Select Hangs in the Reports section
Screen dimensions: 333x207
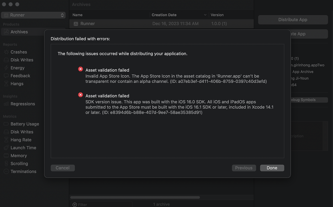17,84
